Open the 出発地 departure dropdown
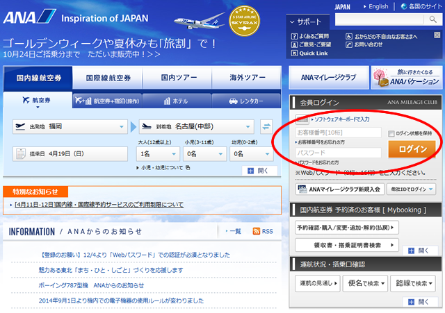 (x=70, y=126)
